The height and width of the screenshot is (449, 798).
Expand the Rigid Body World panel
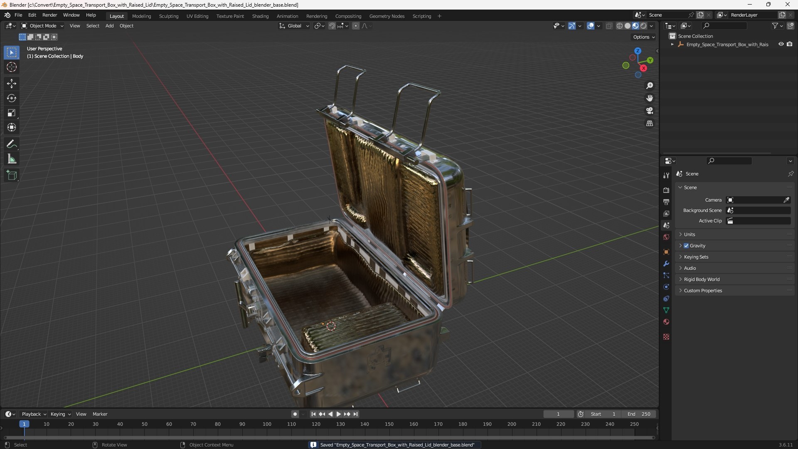(x=734, y=279)
